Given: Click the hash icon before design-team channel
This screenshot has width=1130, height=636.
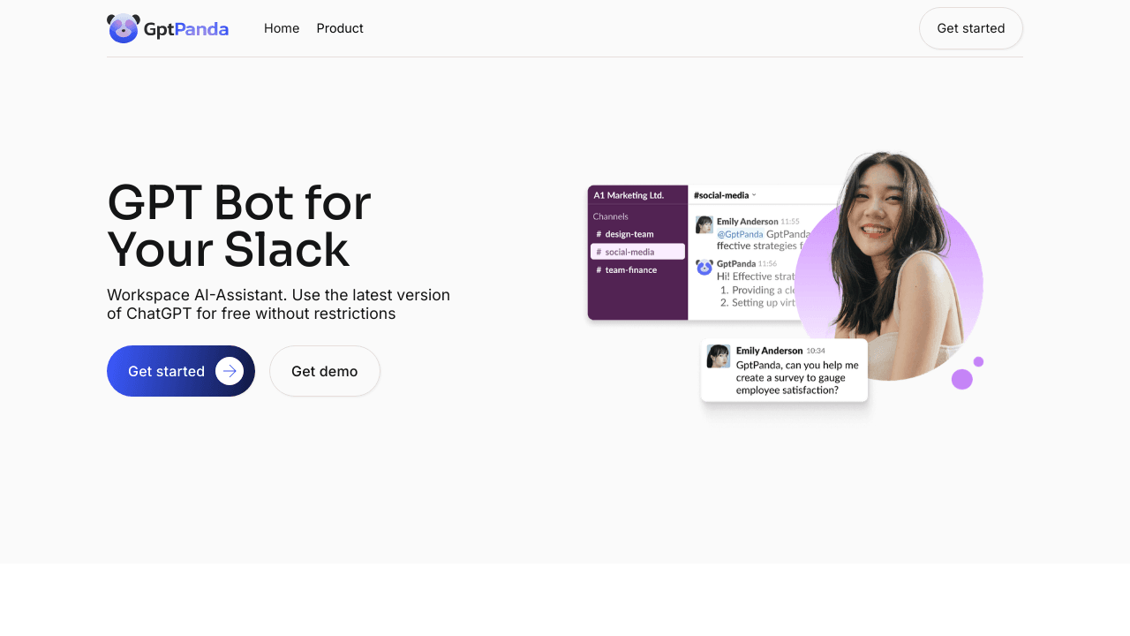Looking at the screenshot, I should pyautogui.click(x=599, y=234).
